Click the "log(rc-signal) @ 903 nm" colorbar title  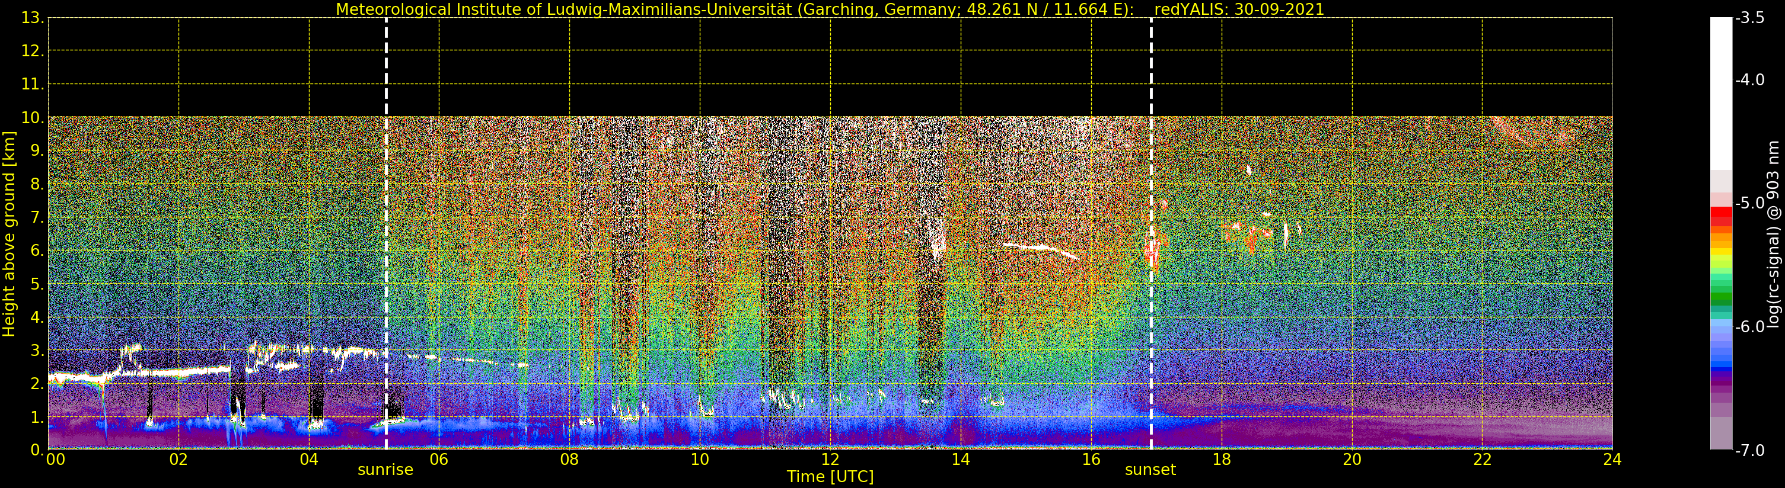(x=1773, y=234)
